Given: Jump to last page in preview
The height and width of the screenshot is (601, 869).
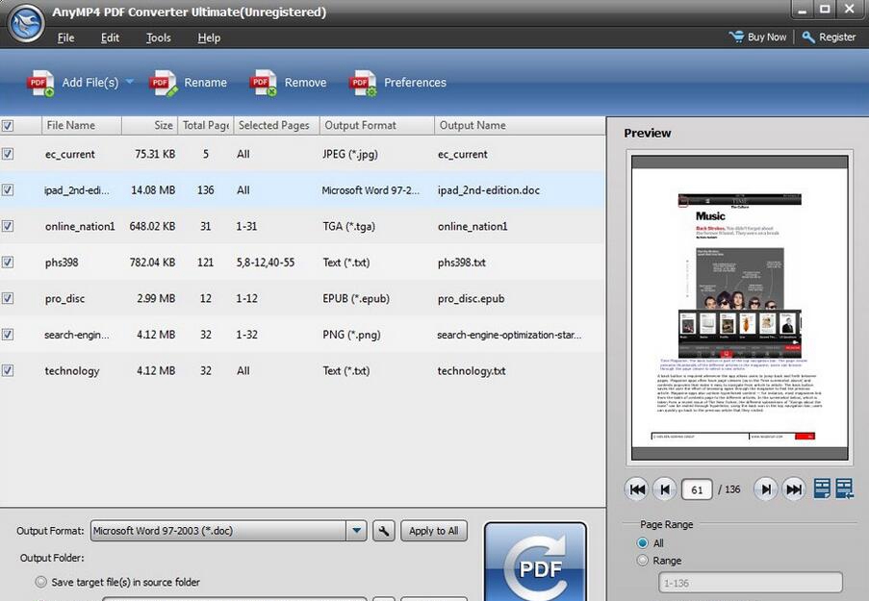Looking at the screenshot, I should 794,489.
